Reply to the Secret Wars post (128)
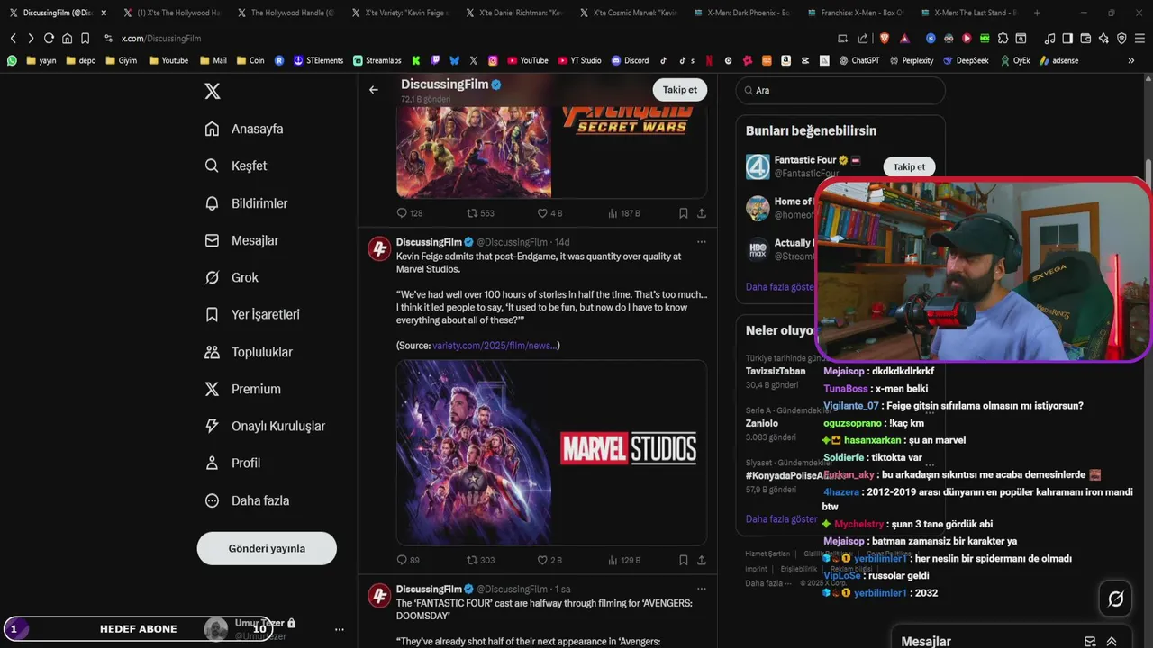 coord(410,213)
